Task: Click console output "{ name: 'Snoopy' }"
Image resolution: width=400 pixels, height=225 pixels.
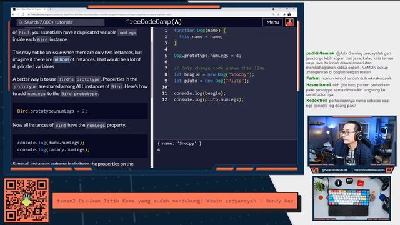Action: point(179,143)
